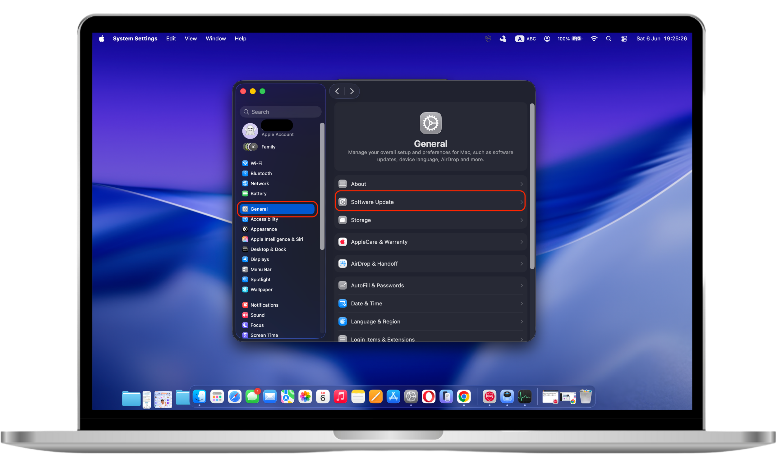Launch Maps from the Dock
This screenshot has width=777, height=466.
[287, 397]
